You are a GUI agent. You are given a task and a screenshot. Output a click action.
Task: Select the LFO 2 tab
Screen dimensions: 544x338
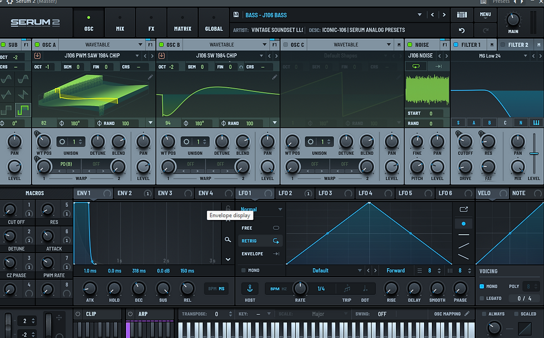(295, 193)
